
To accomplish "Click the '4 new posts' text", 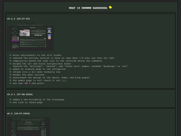I will click(36, 83).
